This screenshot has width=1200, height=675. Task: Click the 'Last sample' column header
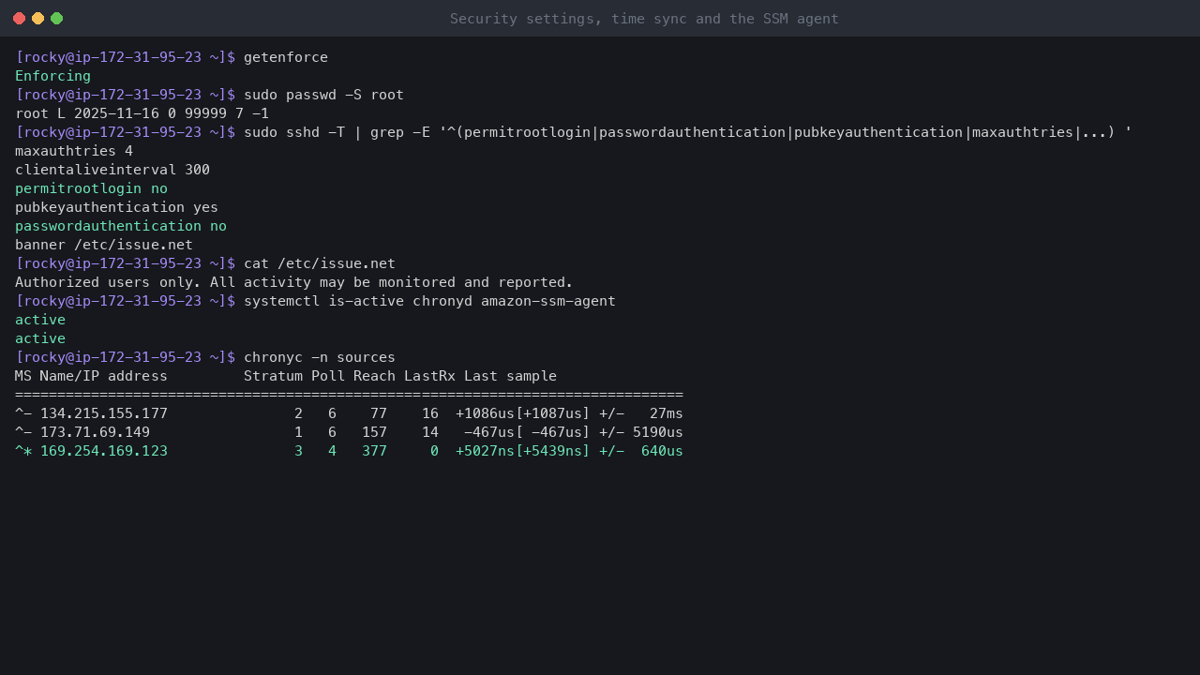510,376
